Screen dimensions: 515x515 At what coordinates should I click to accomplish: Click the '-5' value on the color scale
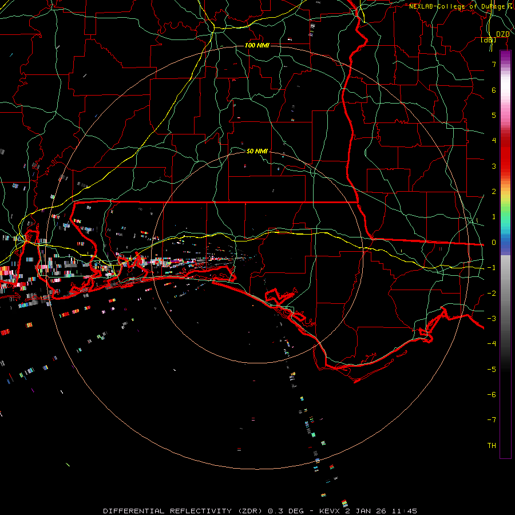point(492,370)
